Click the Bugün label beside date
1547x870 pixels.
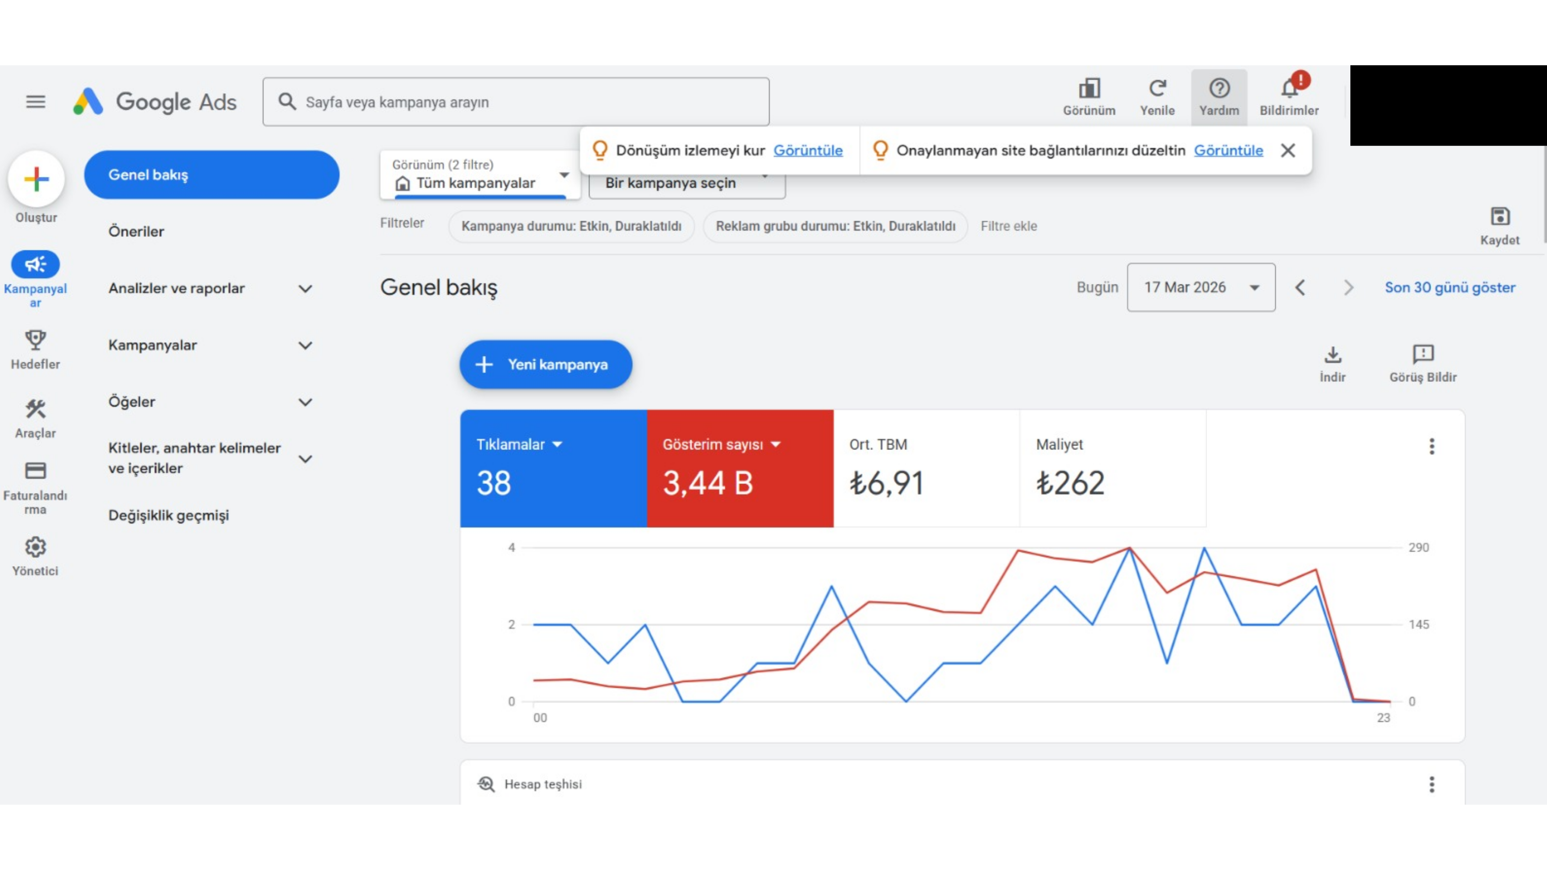point(1097,287)
